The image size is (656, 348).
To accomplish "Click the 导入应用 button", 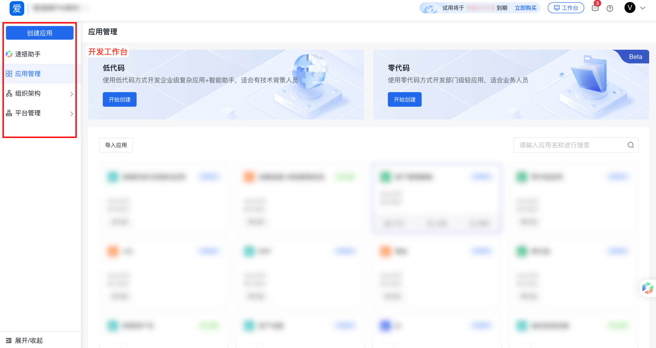I will pos(116,145).
